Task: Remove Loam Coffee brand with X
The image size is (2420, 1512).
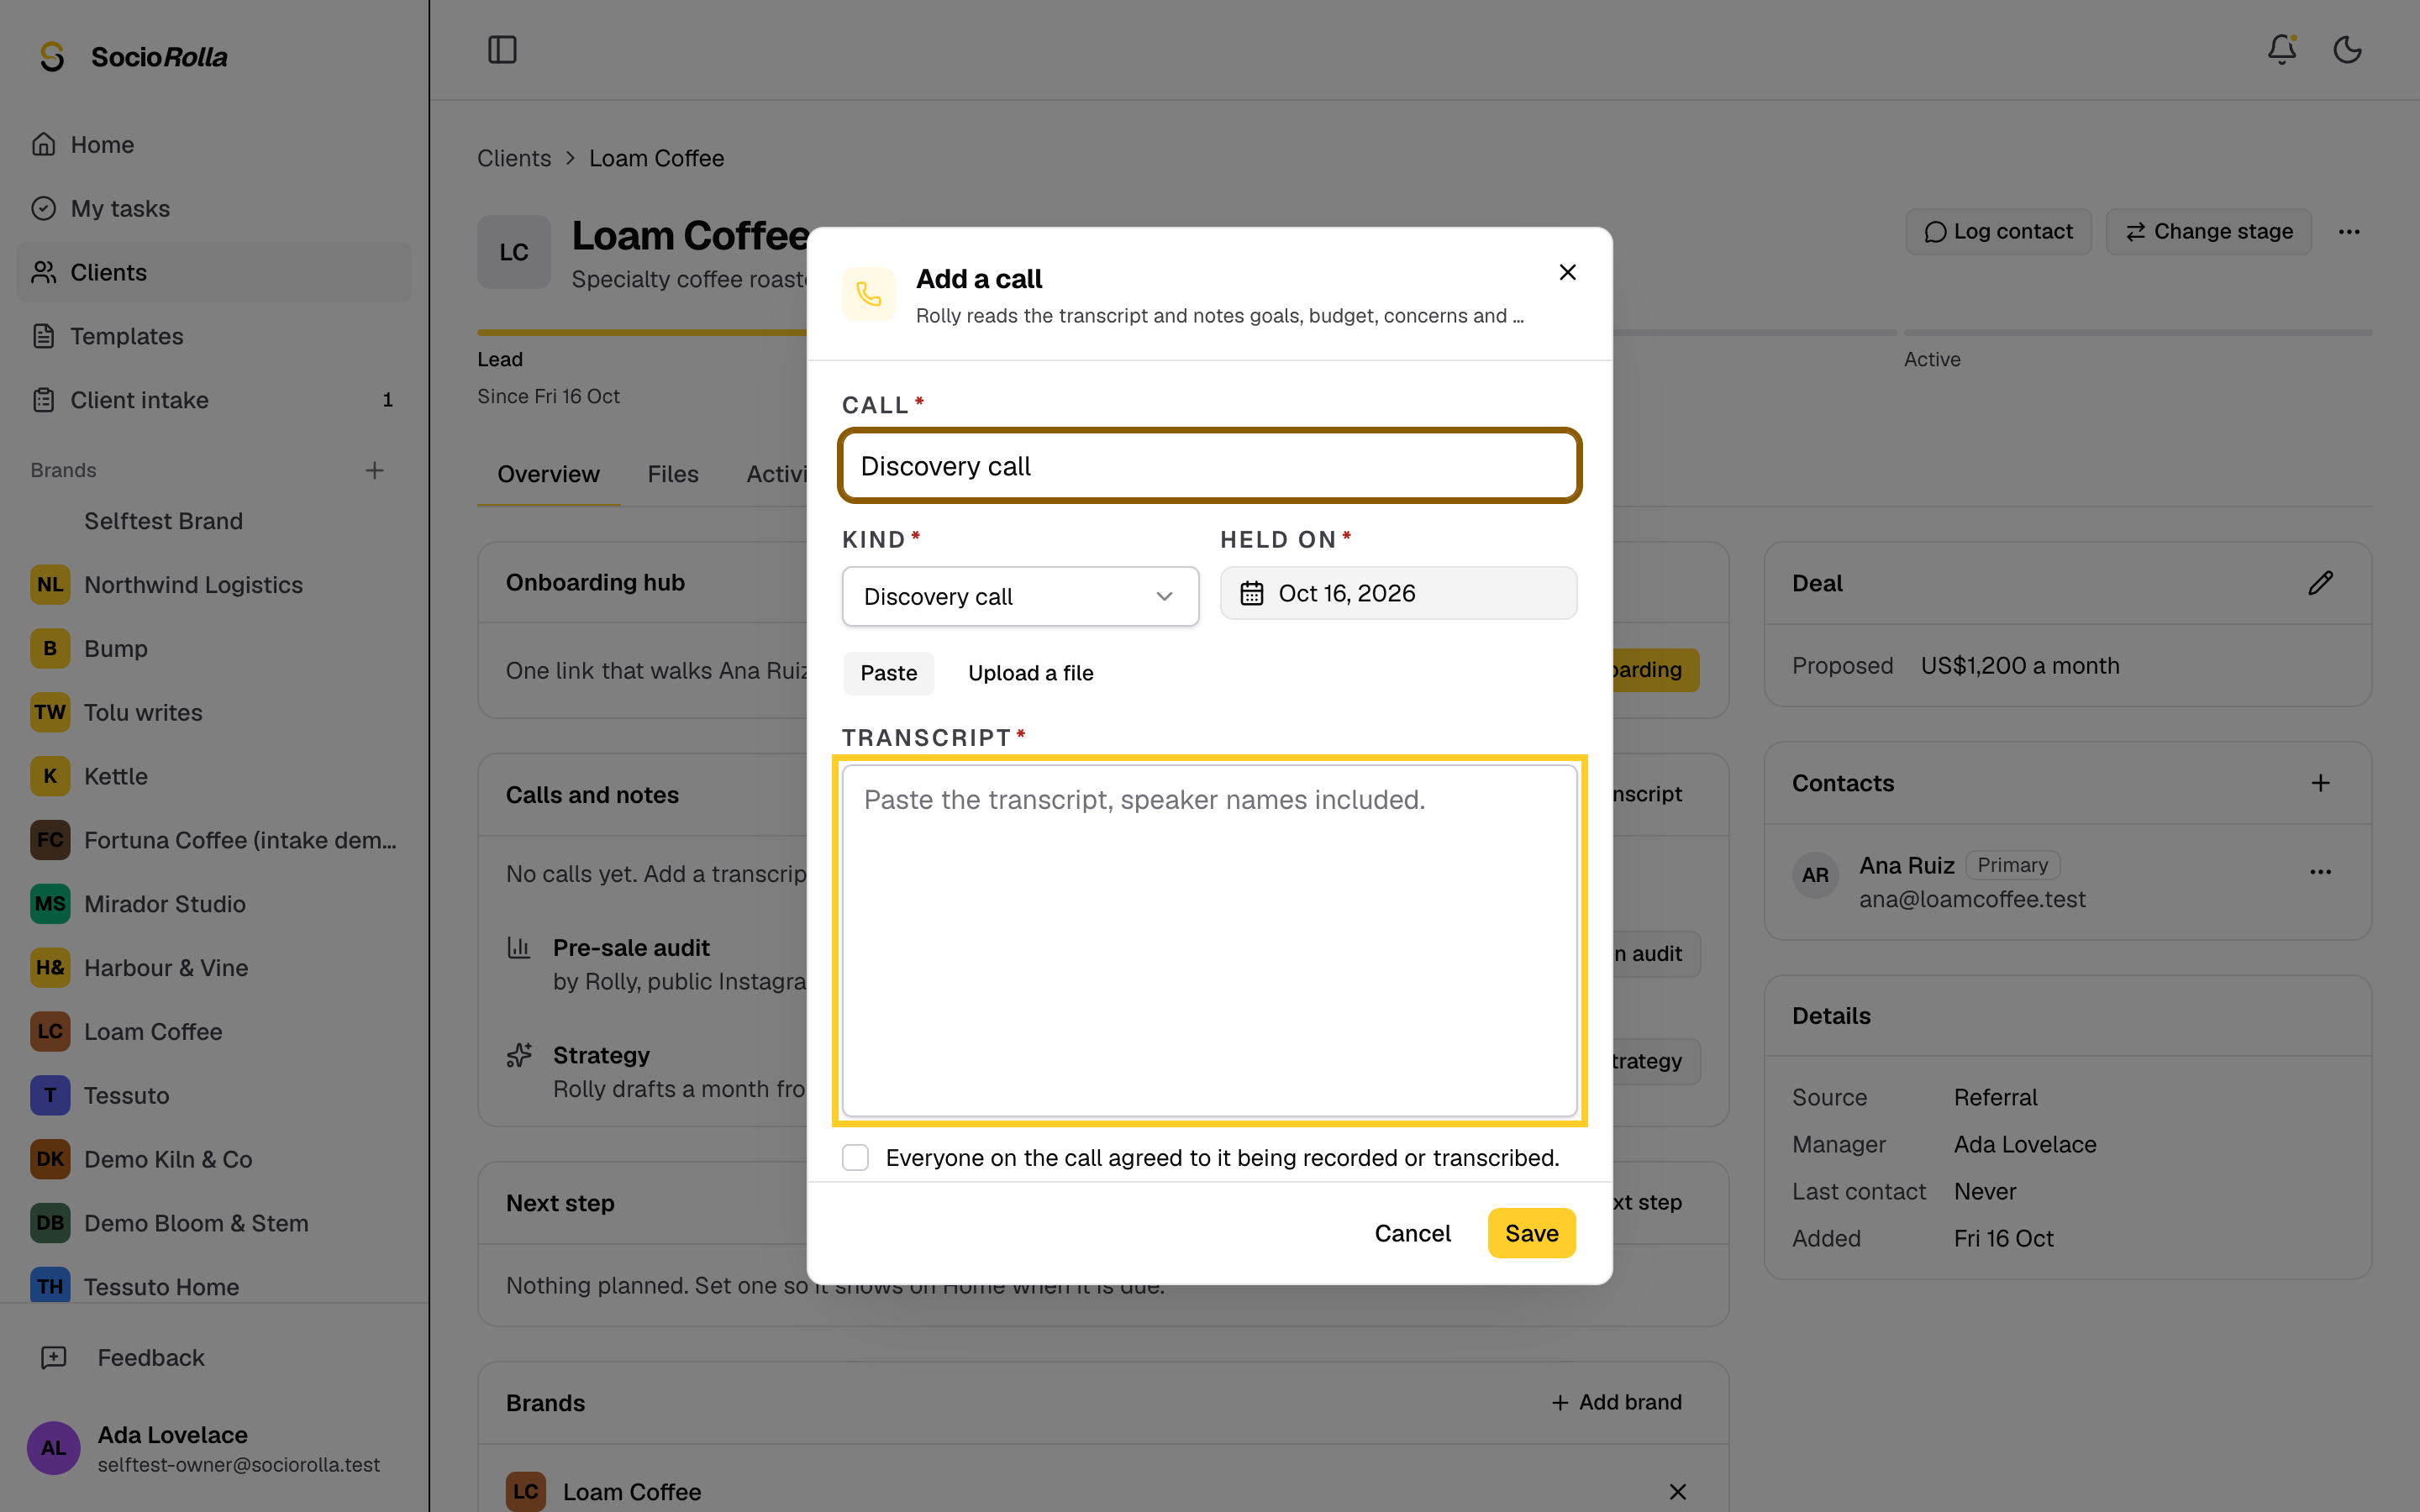Action: pyautogui.click(x=1677, y=1491)
